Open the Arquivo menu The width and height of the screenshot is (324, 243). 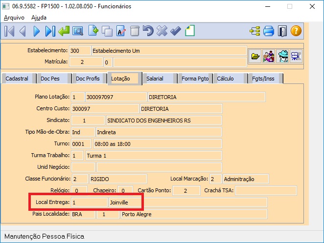click(14, 18)
